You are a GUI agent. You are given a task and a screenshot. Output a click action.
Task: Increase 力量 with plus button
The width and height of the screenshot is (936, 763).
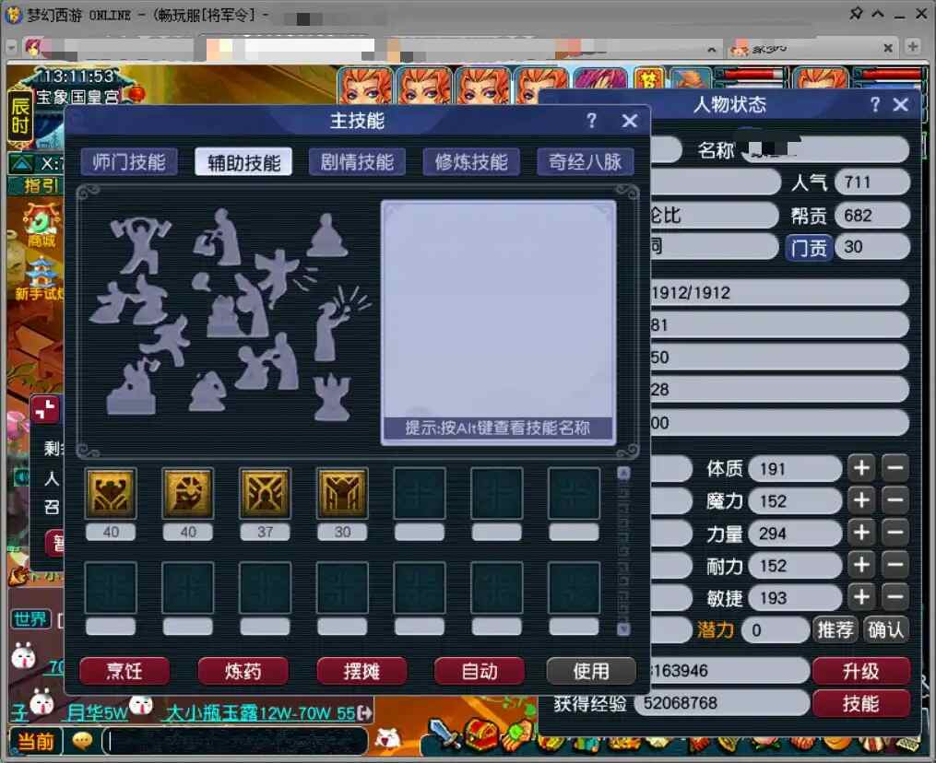point(861,533)
